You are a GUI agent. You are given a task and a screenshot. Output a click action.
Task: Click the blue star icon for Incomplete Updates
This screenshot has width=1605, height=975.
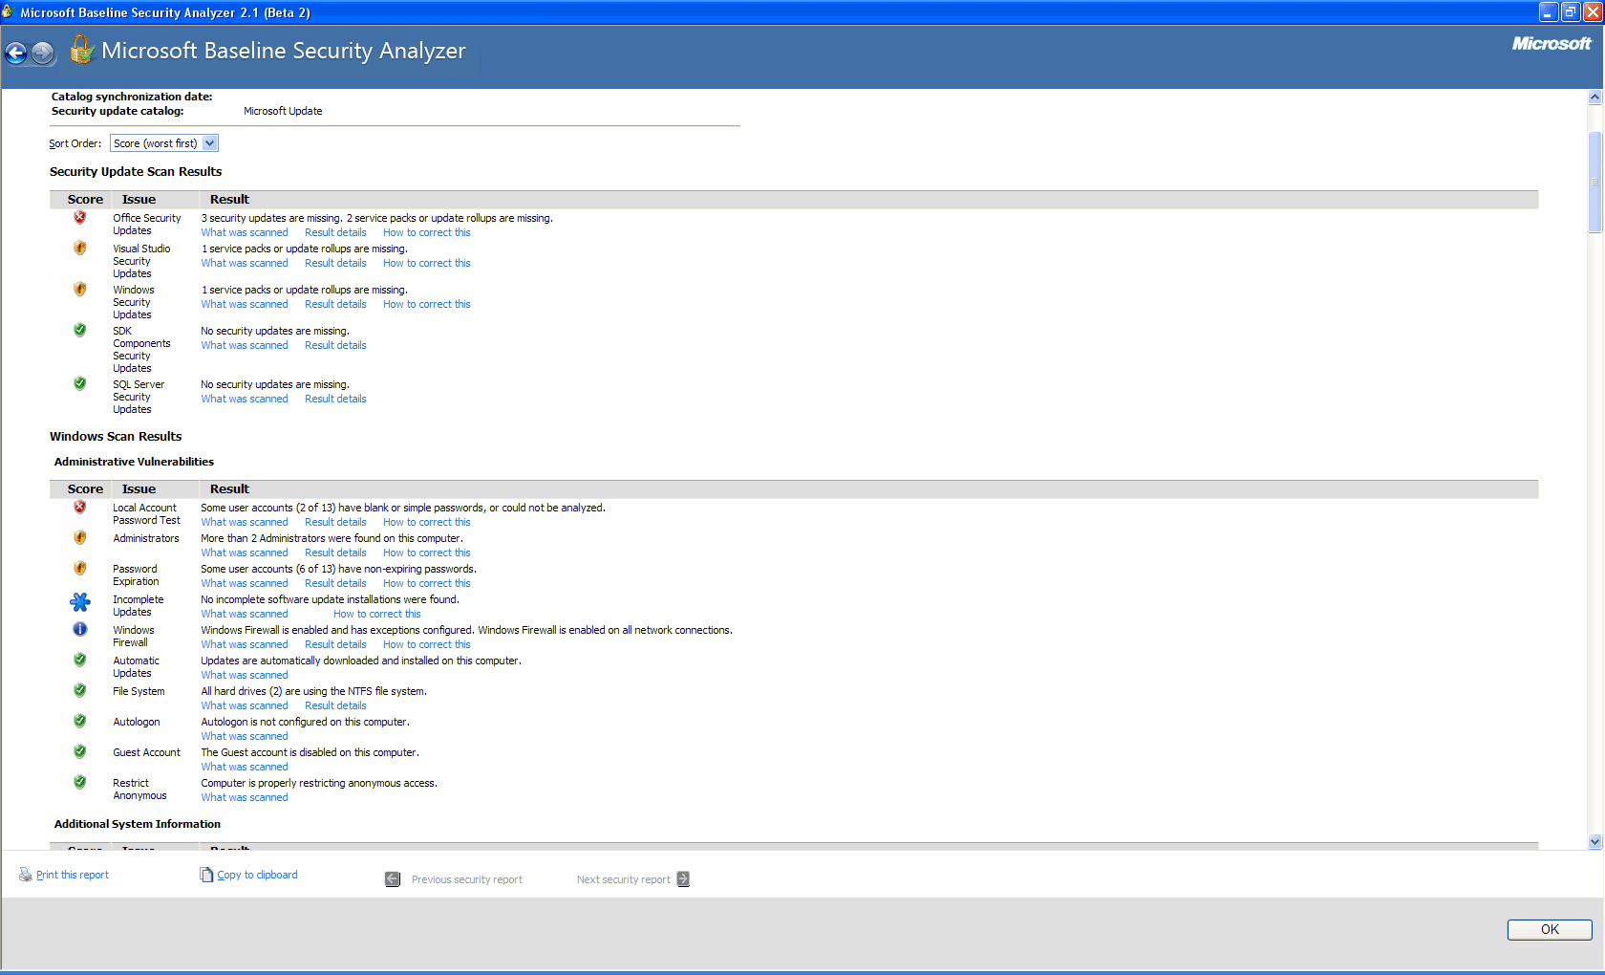pos(80,602)
